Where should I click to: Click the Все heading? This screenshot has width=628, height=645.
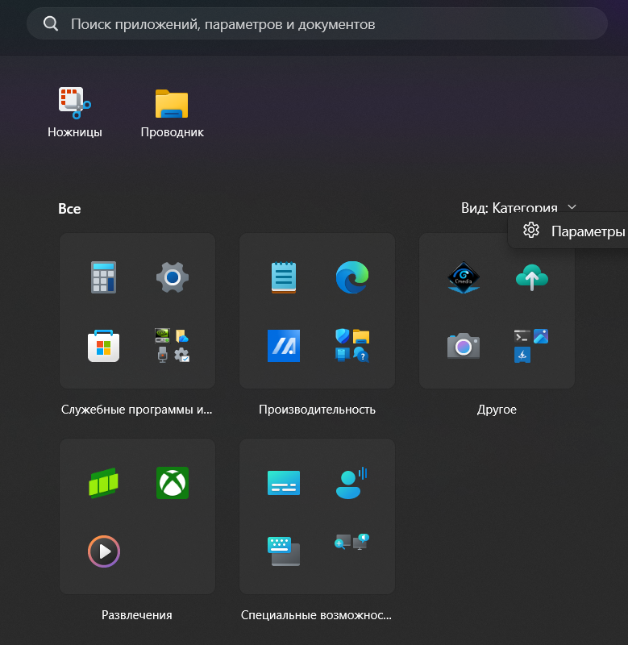(69, 209)
